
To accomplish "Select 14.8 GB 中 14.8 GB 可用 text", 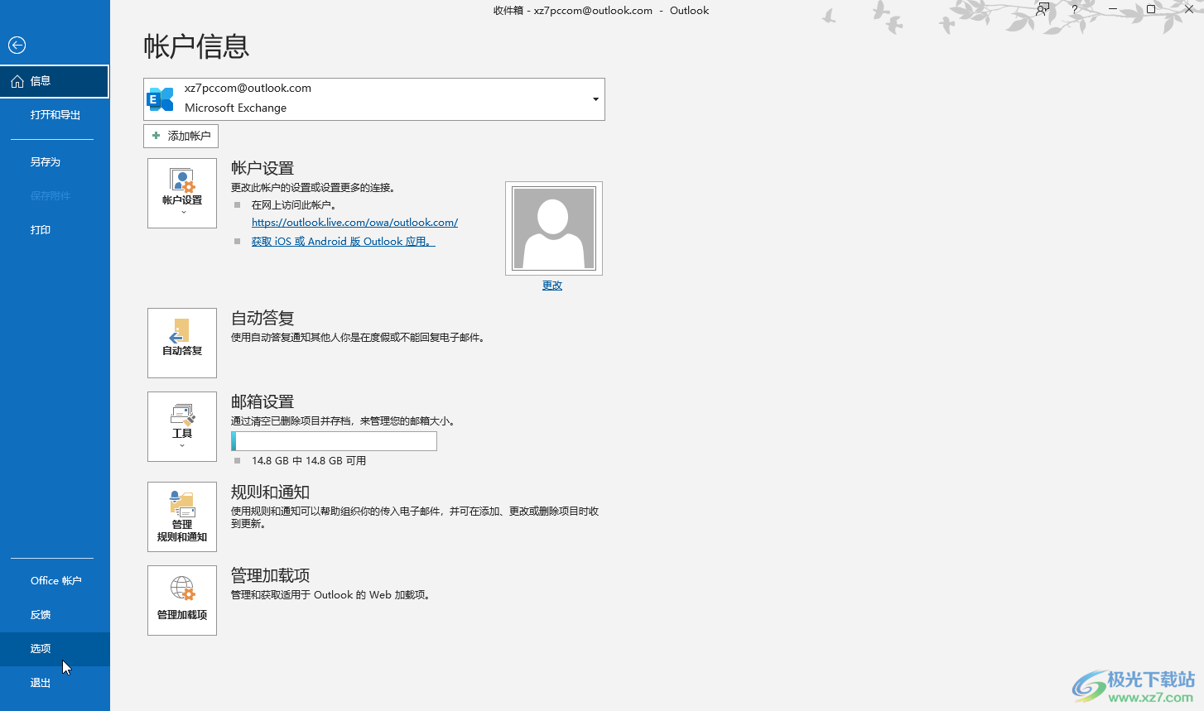I will (309, 461).
